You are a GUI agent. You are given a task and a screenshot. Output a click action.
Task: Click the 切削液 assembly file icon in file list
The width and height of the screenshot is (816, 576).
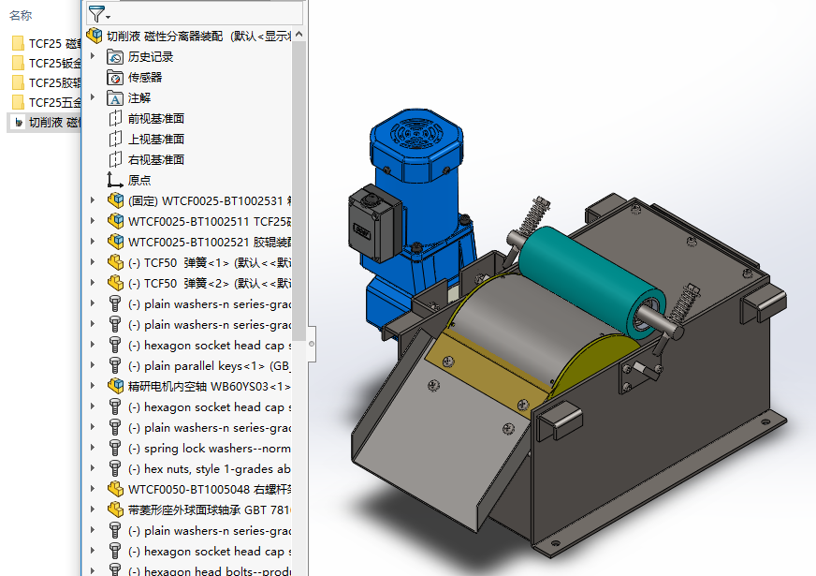18,123
